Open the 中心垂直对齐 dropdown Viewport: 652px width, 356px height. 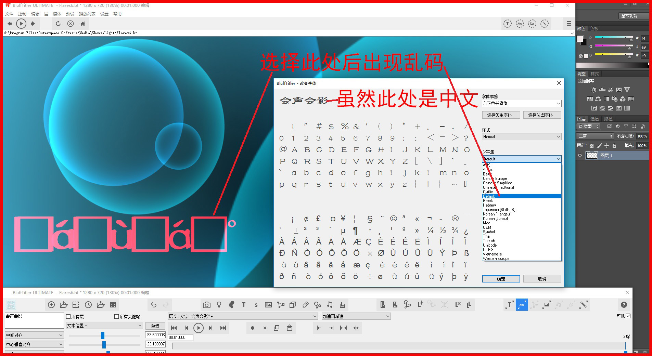[x=34, y=344]
